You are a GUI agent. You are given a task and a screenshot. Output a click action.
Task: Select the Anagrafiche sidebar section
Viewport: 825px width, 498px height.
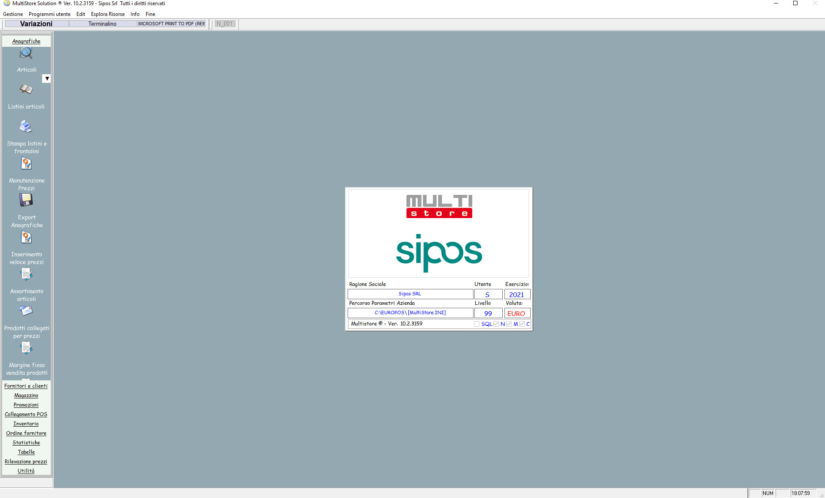26,41
